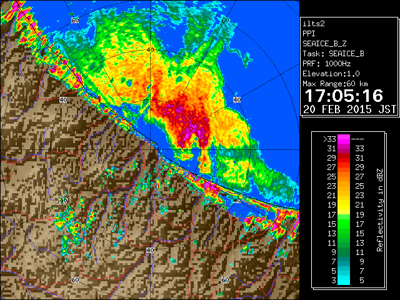Click the cyan 3–5 dBZ legend band

(344, 280)
